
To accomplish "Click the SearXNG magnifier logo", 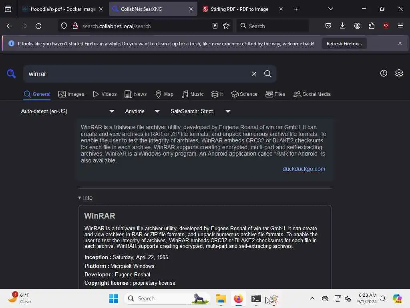I will point(11,74).
